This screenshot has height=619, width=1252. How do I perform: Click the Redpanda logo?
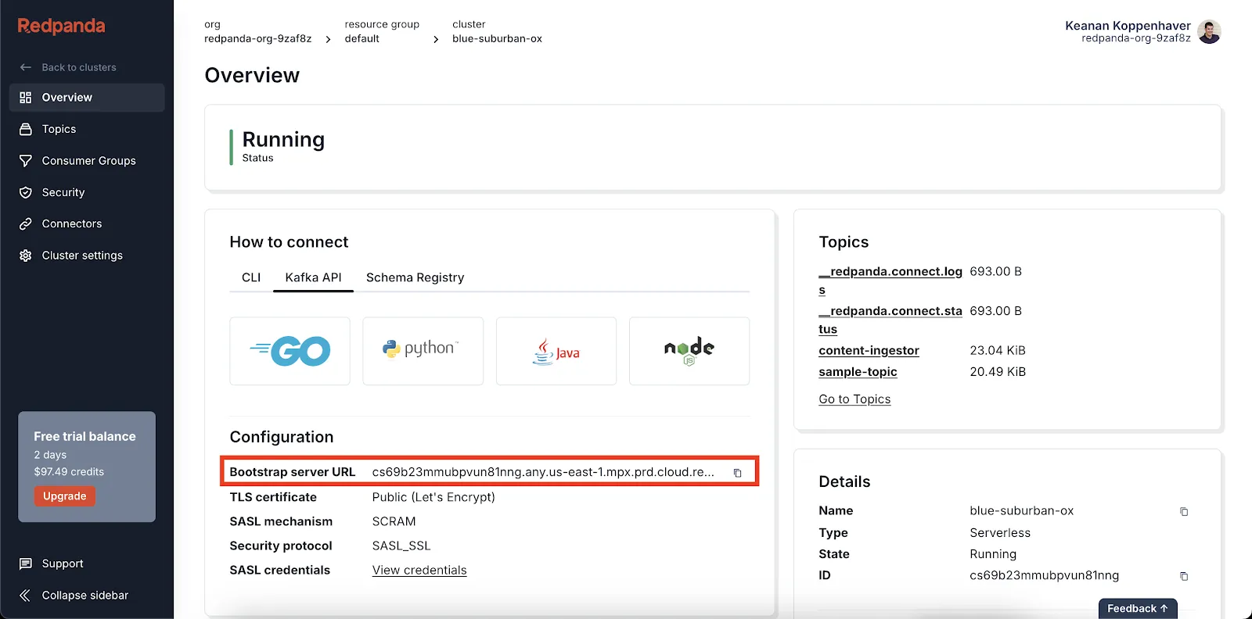(61, 26)
